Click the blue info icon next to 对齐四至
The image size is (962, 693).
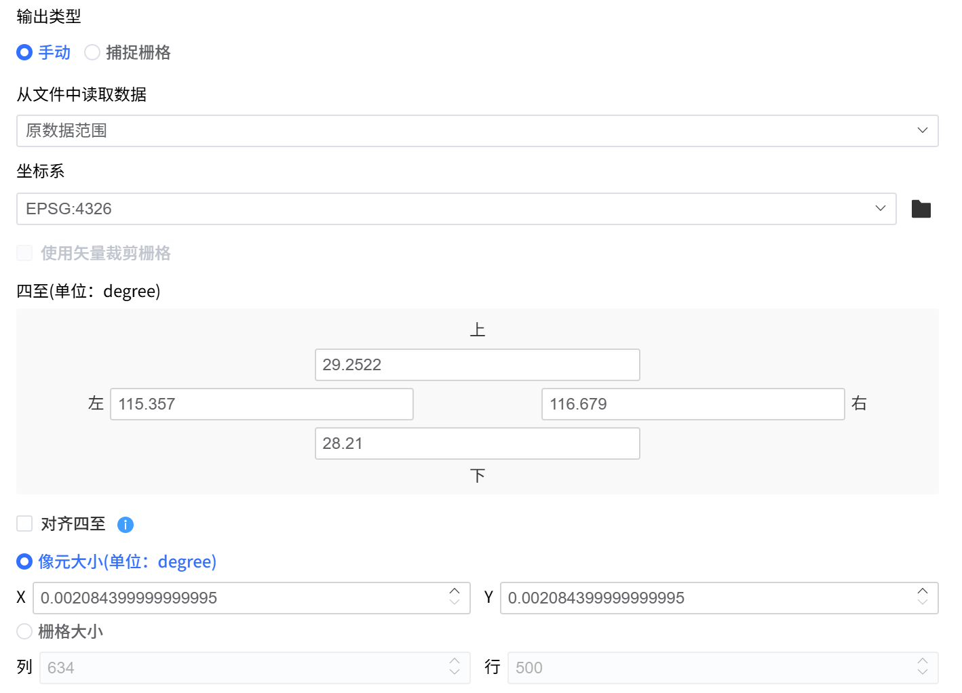coord(126,525)
